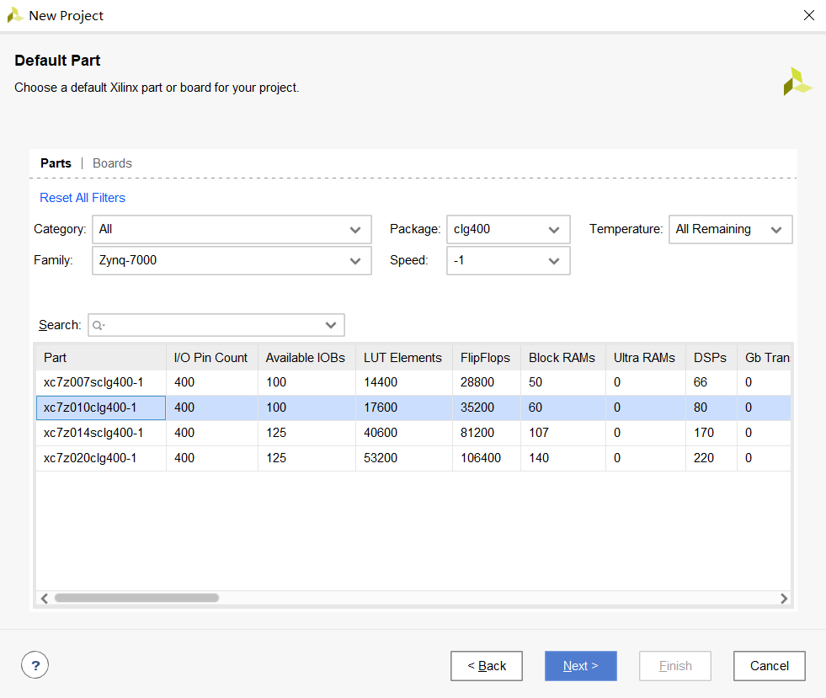Open the Temperature dropdown
826x698 pixels.
point(730,229)
